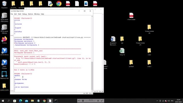Click the 'FAIL: test_add' line
The width and height of the screenshot is (183, 103).
coord(28,51)
